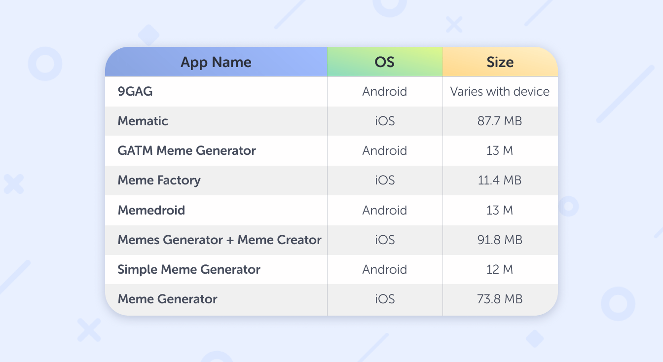
Task: Click the 73.8 MB size value
Action: click(500, 299)
